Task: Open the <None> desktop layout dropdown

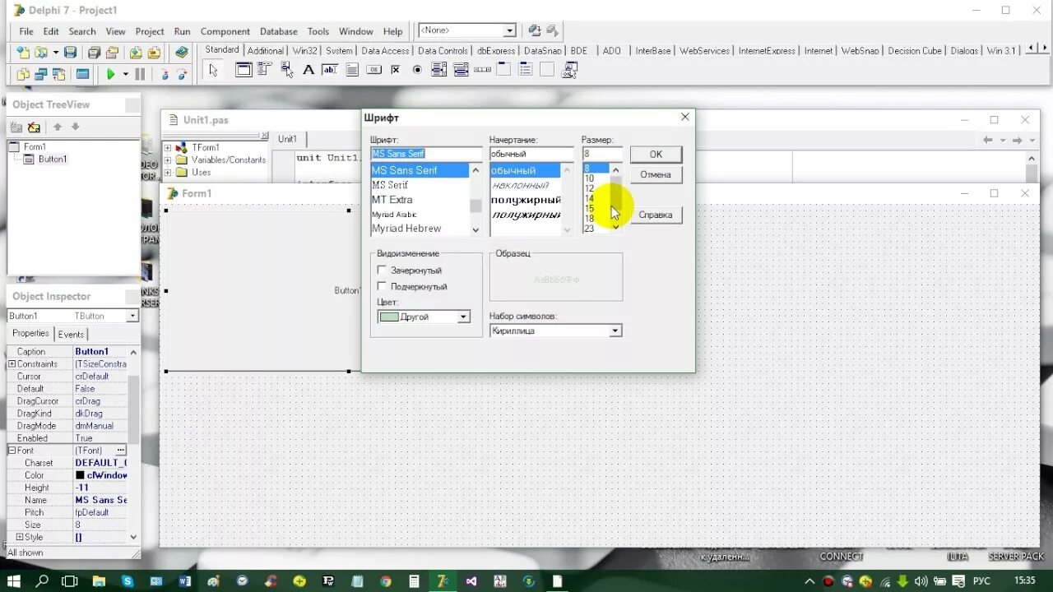Action: tap(509, 30)
